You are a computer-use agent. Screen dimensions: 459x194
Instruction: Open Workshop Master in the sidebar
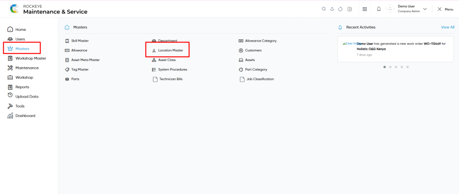(30, 58)
